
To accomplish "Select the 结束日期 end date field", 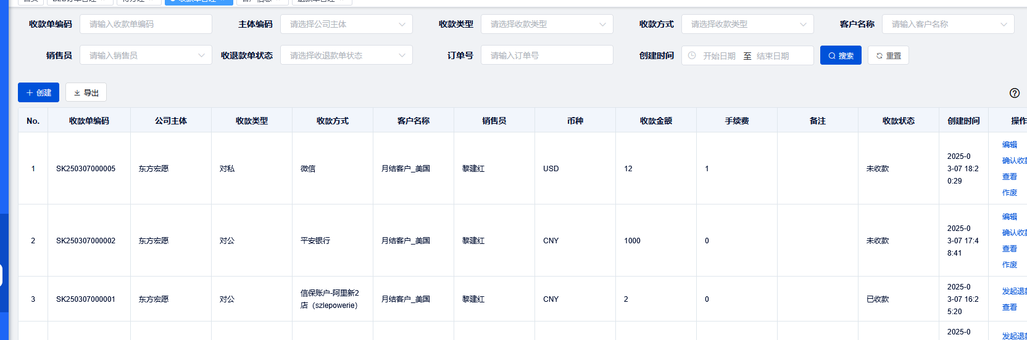I will tap(773, 56).
